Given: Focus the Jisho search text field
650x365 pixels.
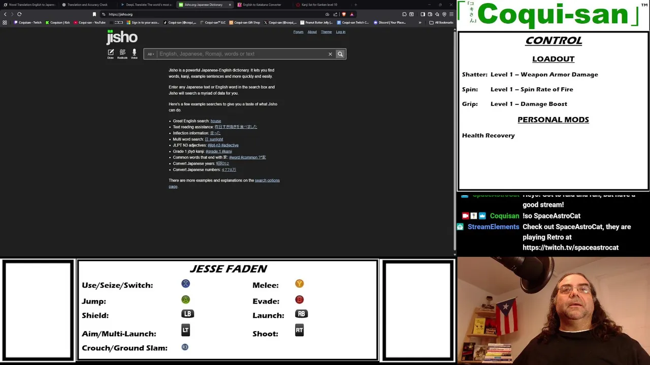Looking at the screenshot, I should coord(242,54).
